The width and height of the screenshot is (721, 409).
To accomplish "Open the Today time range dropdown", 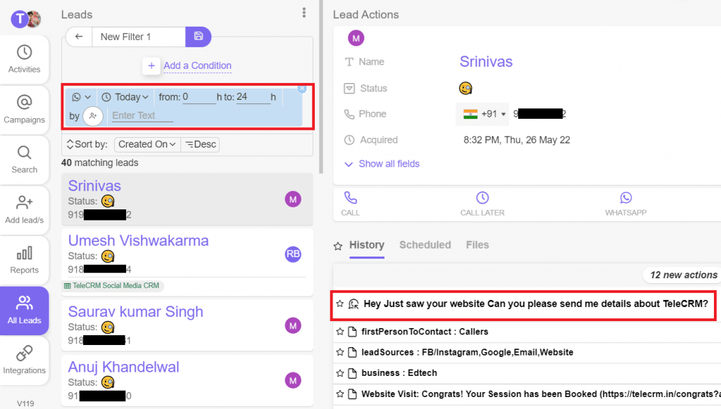I will click(x=125, y=97).
